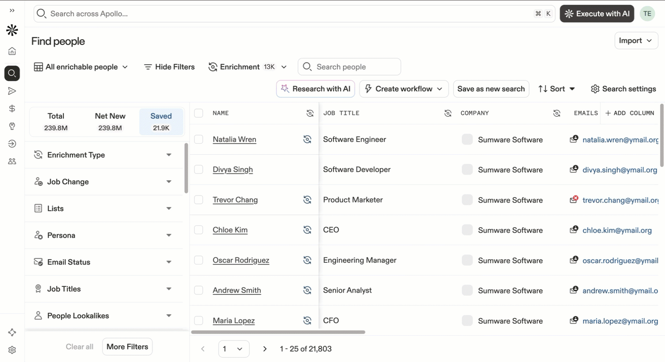Image resolution: width=665 pixels, height=362 pixels.
Task: Open the People icon at sidebar bottom
Action: pyautogui.click(x=12, y=161)
